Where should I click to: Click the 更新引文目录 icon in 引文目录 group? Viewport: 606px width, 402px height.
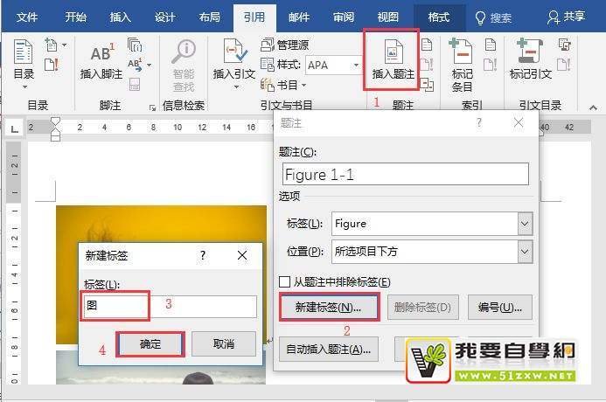(x=564, y=65)
